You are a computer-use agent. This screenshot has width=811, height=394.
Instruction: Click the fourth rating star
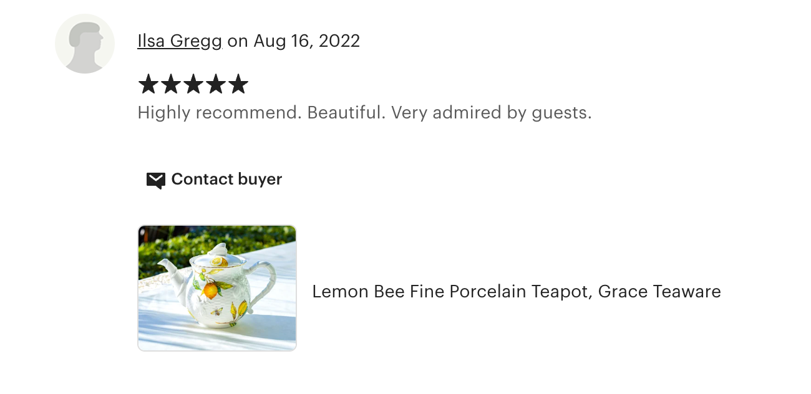point(215,84)
